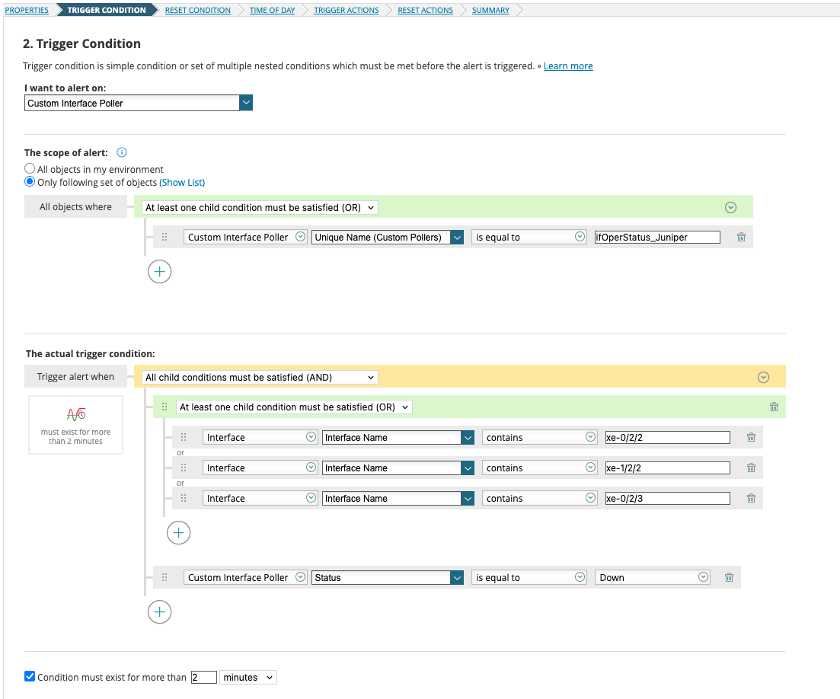Grab the drag handle of xe-1/2/2 row

[184, 468]
